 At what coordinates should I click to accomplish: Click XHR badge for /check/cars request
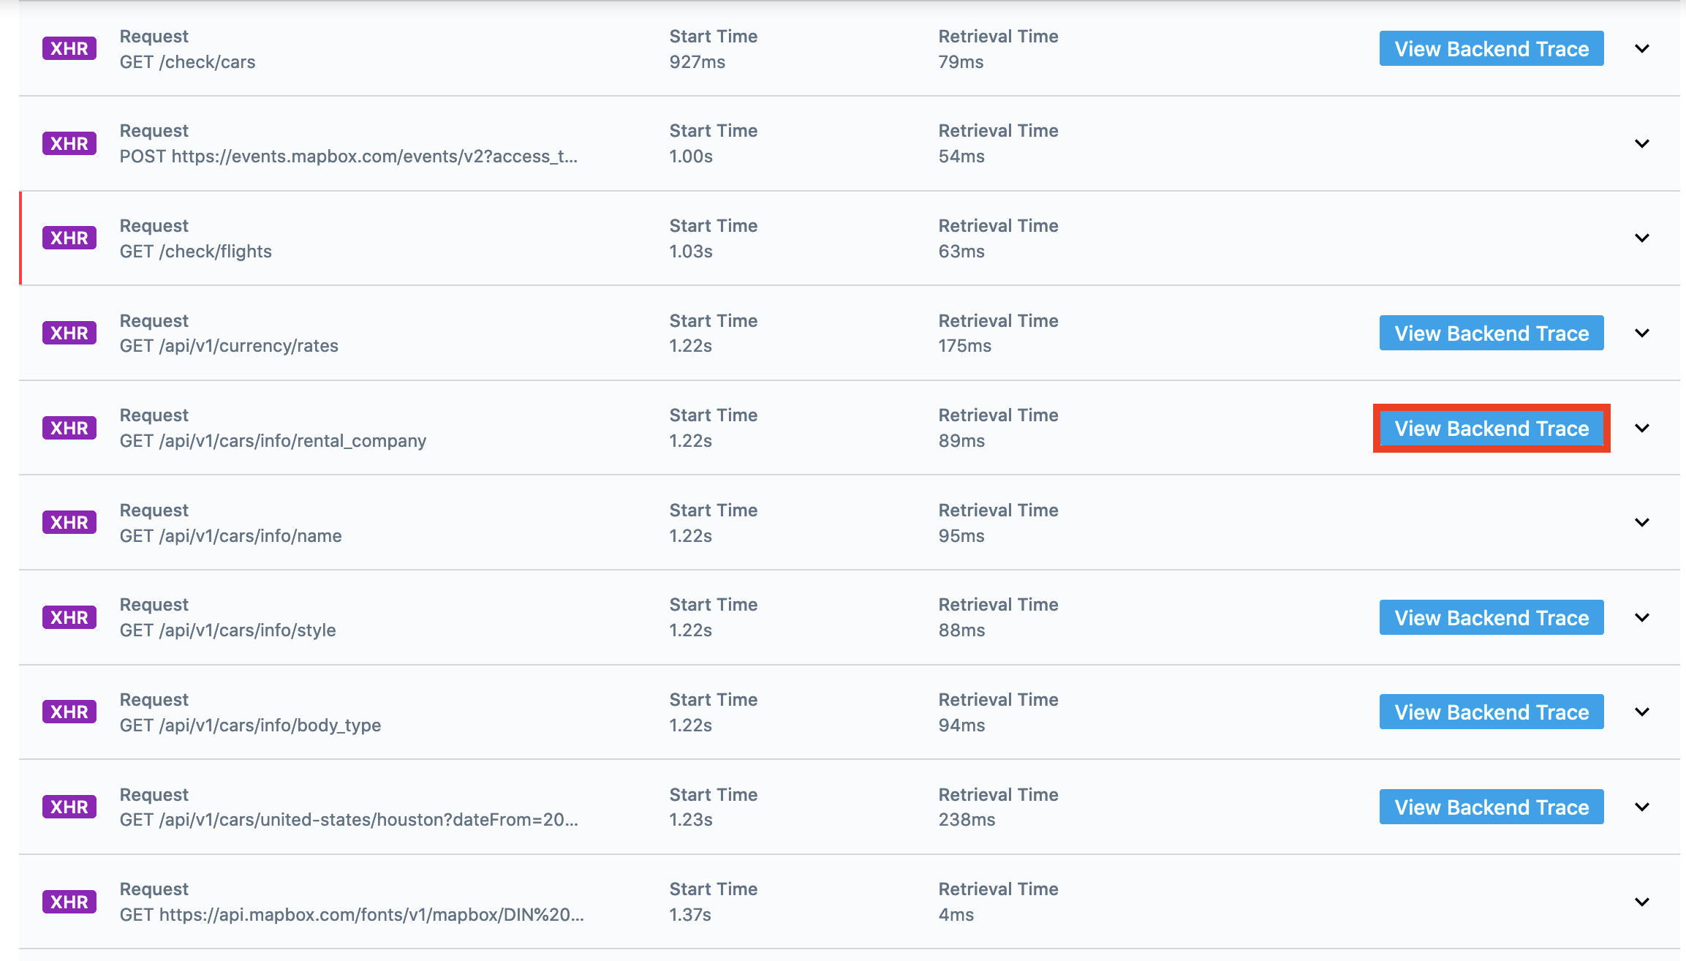click(x=69, y=49)
